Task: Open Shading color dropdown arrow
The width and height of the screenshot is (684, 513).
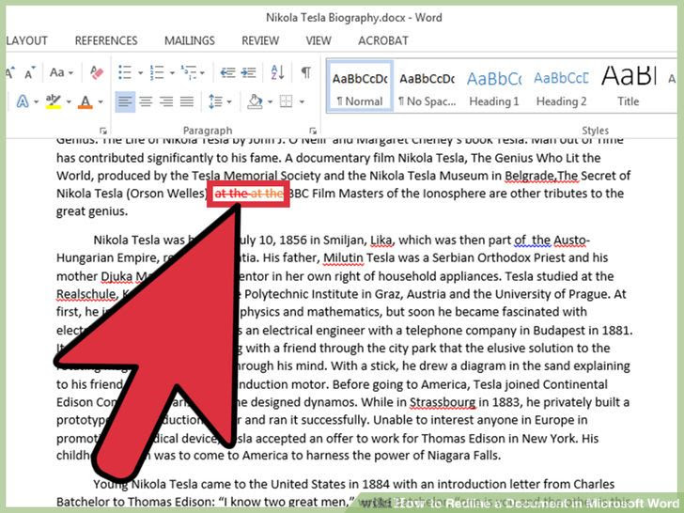Action: coord(270,102)
